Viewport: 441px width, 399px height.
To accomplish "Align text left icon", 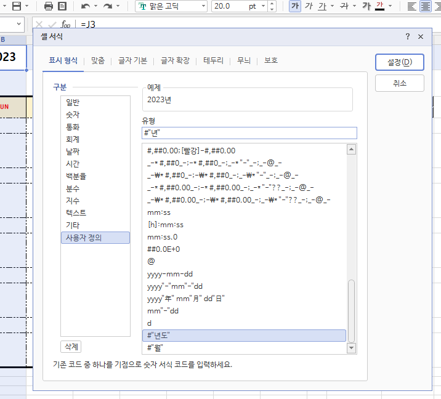I will point(412,6).
